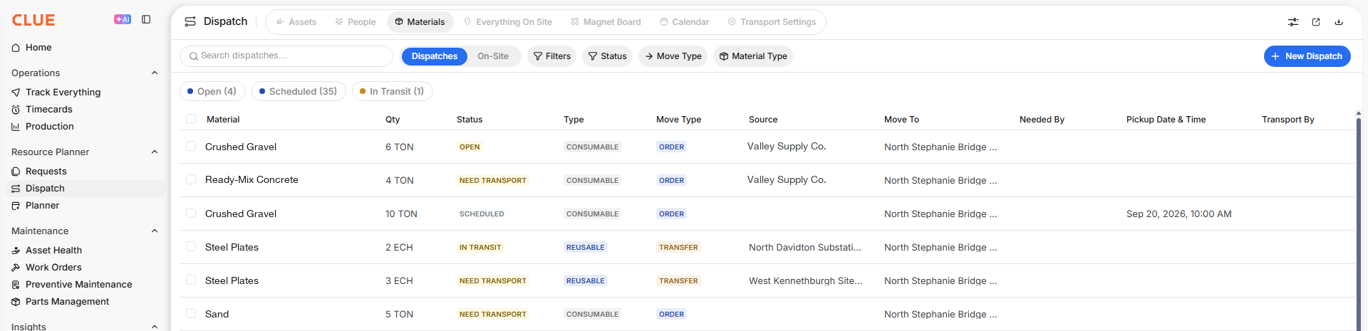Select the Materials tab
Viewport: 1368px width, 331px height.
pyautogui.click(x=420, y=22)
